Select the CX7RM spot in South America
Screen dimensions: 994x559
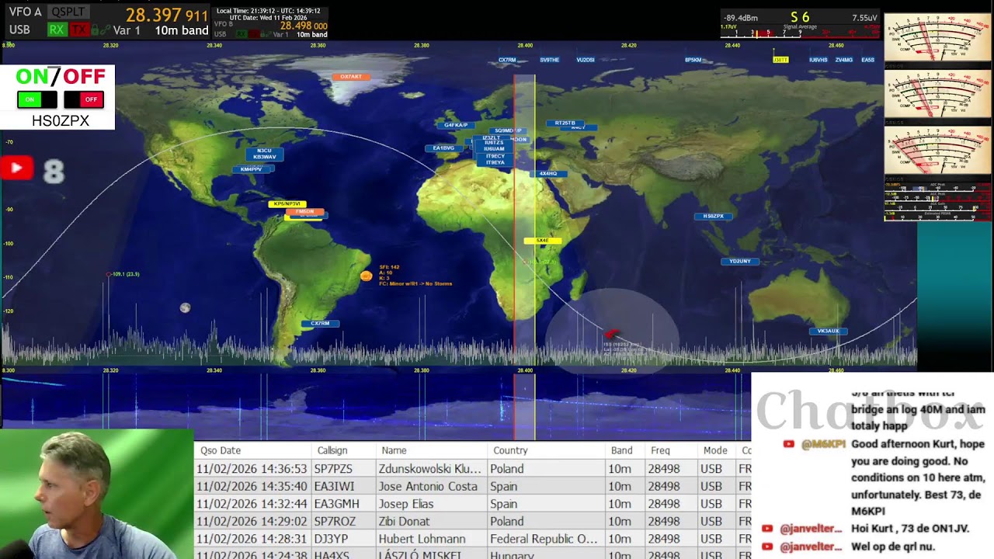[x=320, y=323]
